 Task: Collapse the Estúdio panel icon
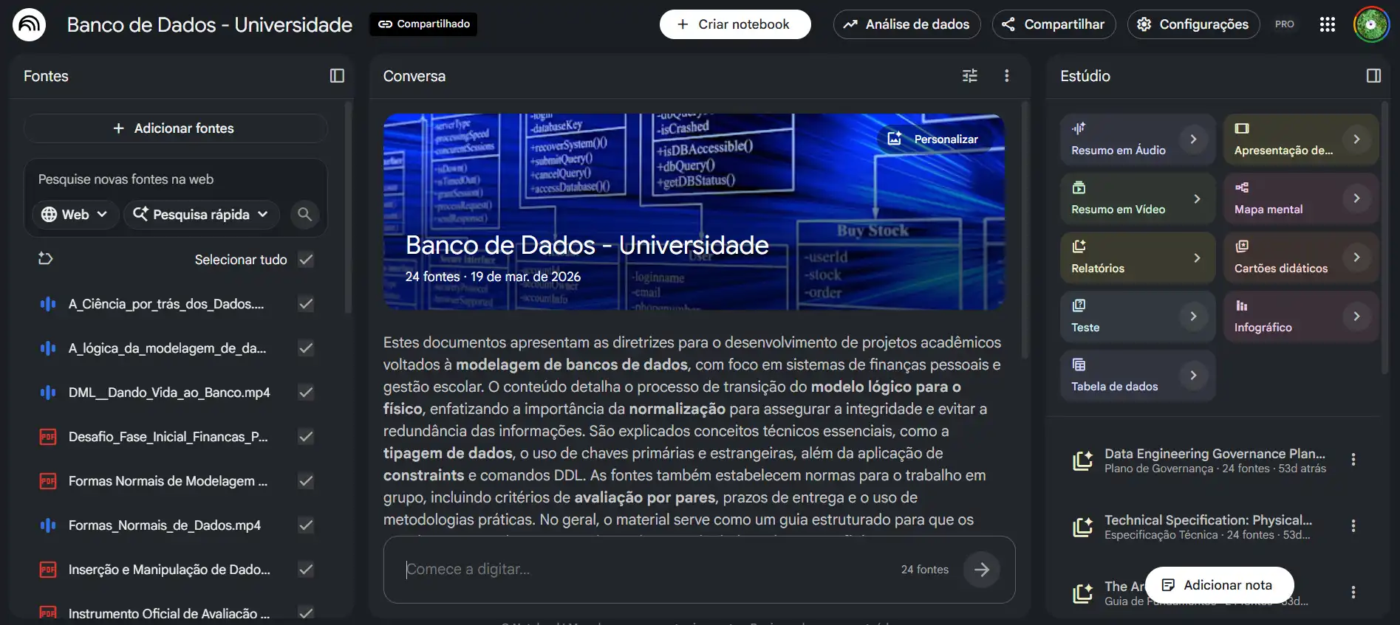pyautogui.click(x=1373, y=76)
